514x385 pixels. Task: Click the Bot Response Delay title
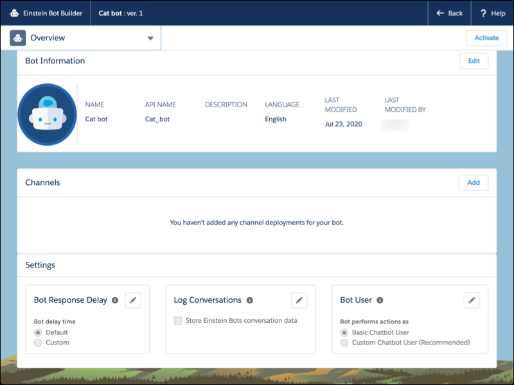pos(71,300)
